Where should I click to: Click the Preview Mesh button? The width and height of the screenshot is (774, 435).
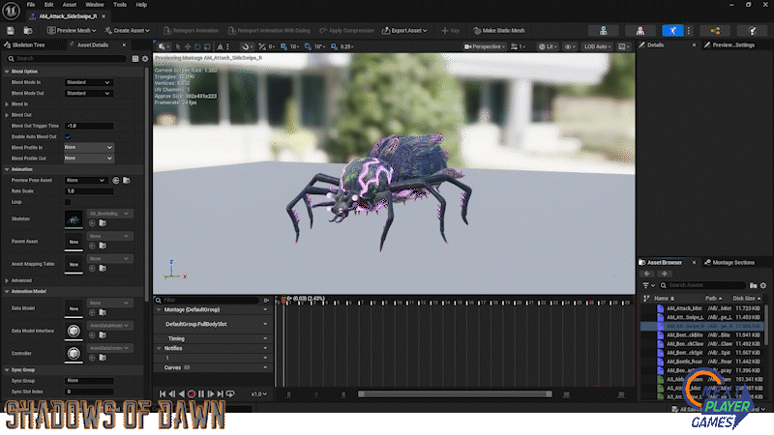[x=72, y=31]
